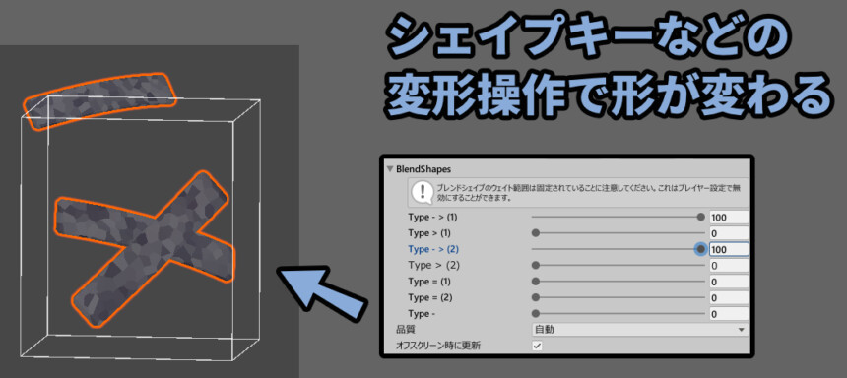Adjust the Type = (1) slider handle
This screenshot has height=378, width=847.
tap(536, 282)
